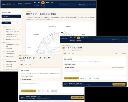Open Ask Credit in the main window header
This screenshot has height=102, width=128.
pyautogui.click(x=36, y=6)
